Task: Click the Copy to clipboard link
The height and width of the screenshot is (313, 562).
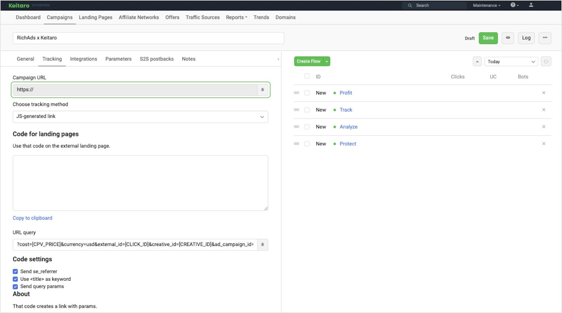Action: [32, 218]
